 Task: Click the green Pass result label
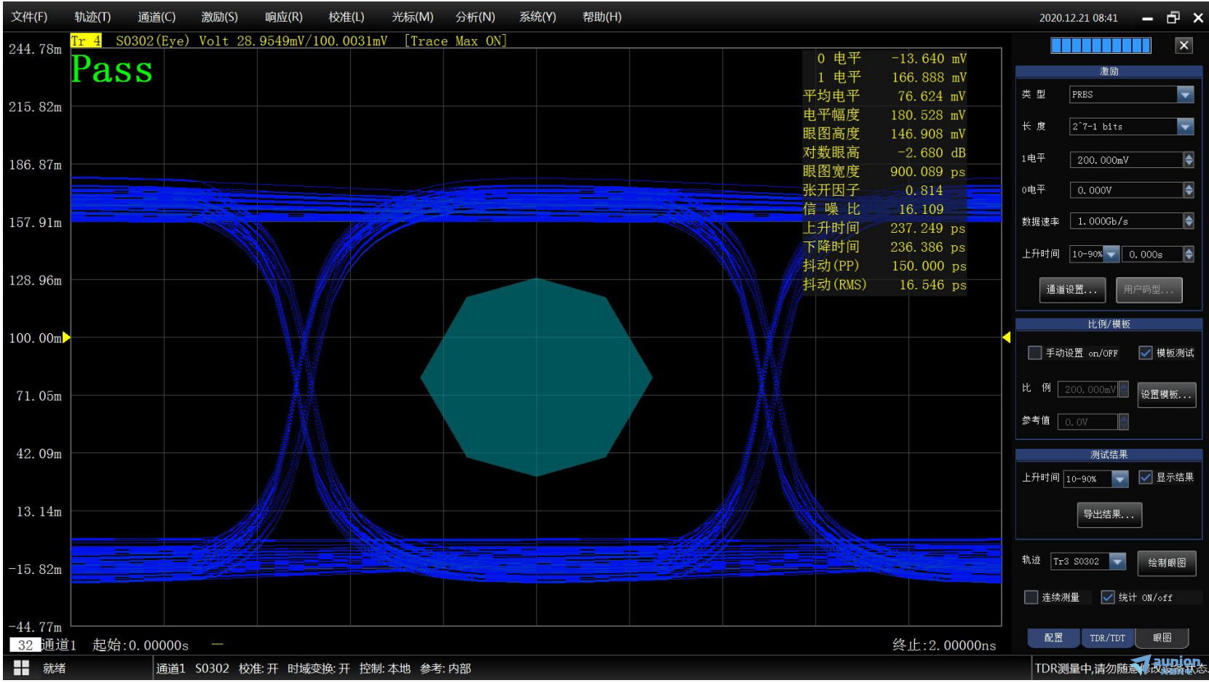(x=112, y=70)
